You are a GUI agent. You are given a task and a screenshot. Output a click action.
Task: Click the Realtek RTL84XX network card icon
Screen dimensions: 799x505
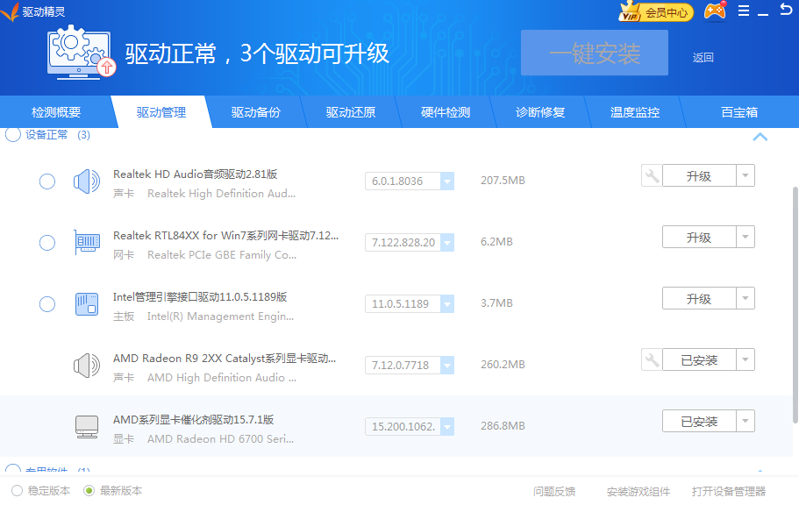coord(87,243)
